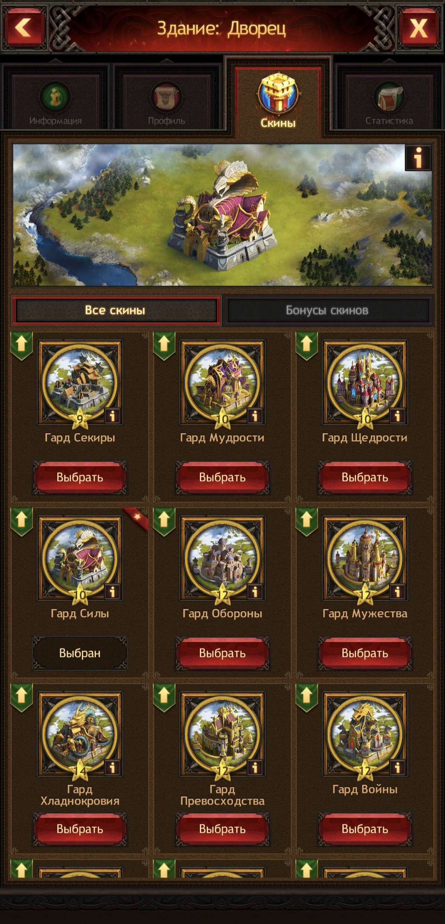The image size is (445, 924).
Task: Select the Все скины filter
Action: [115, 310]
